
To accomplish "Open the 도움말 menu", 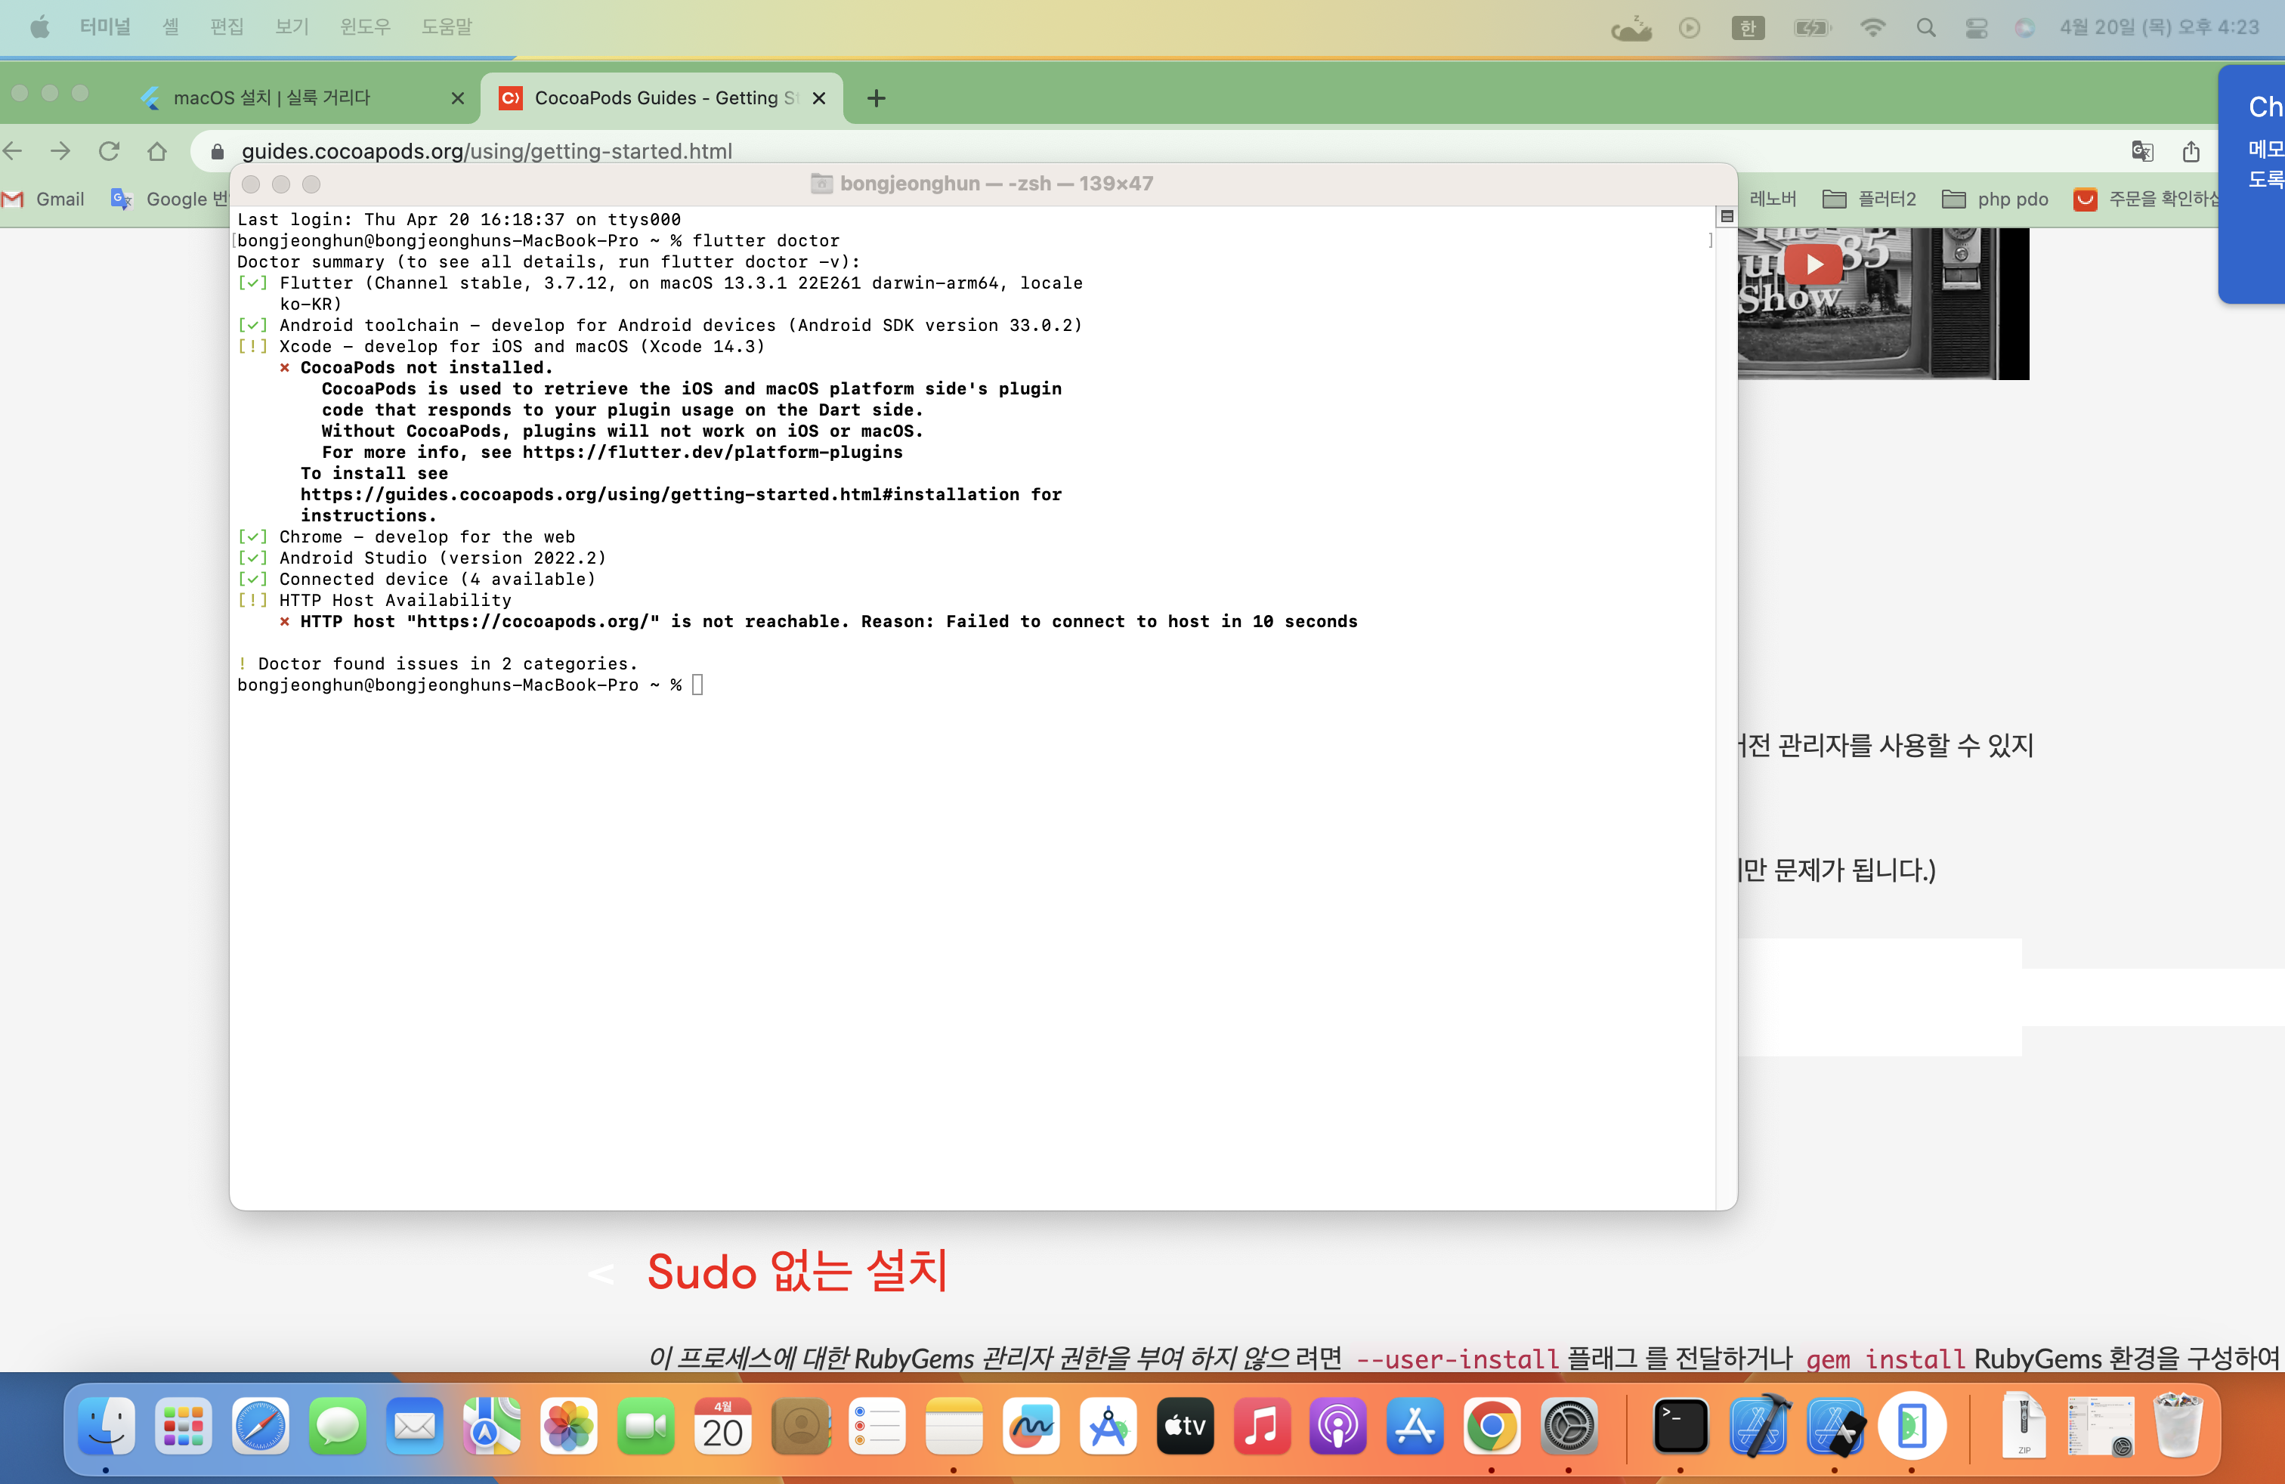I will (x=447, y=27).
